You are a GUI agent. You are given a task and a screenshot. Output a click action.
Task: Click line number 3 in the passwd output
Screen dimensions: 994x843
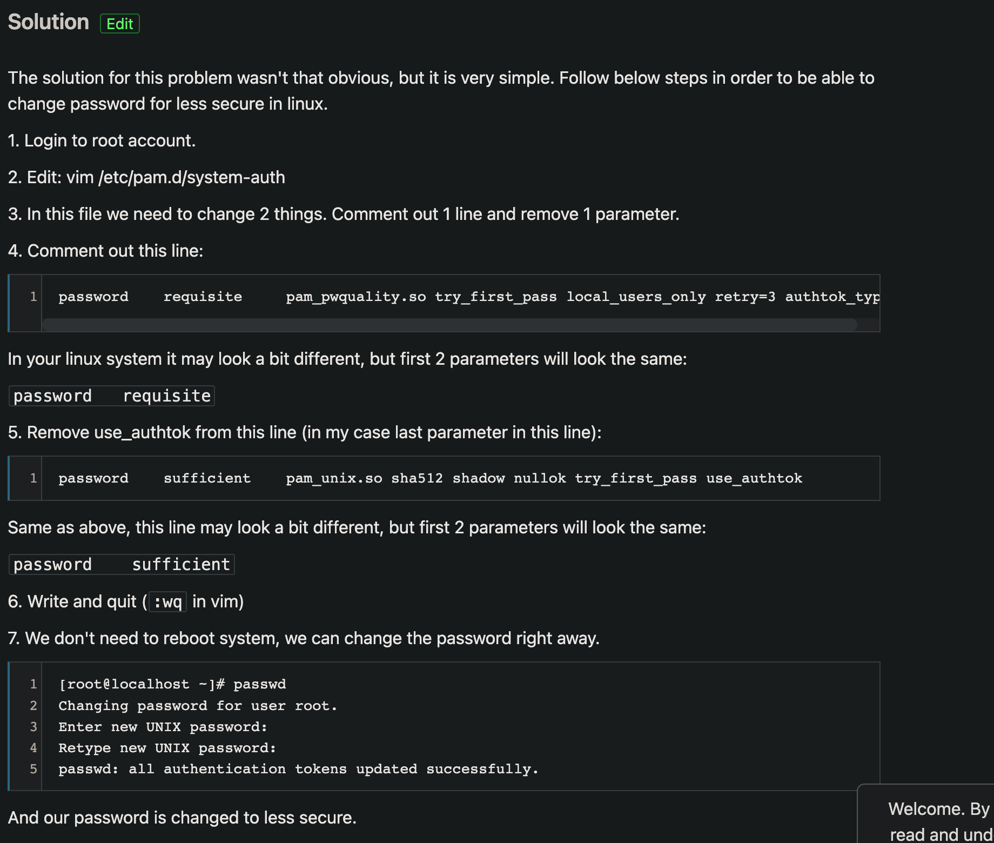[x=33, y=727]
